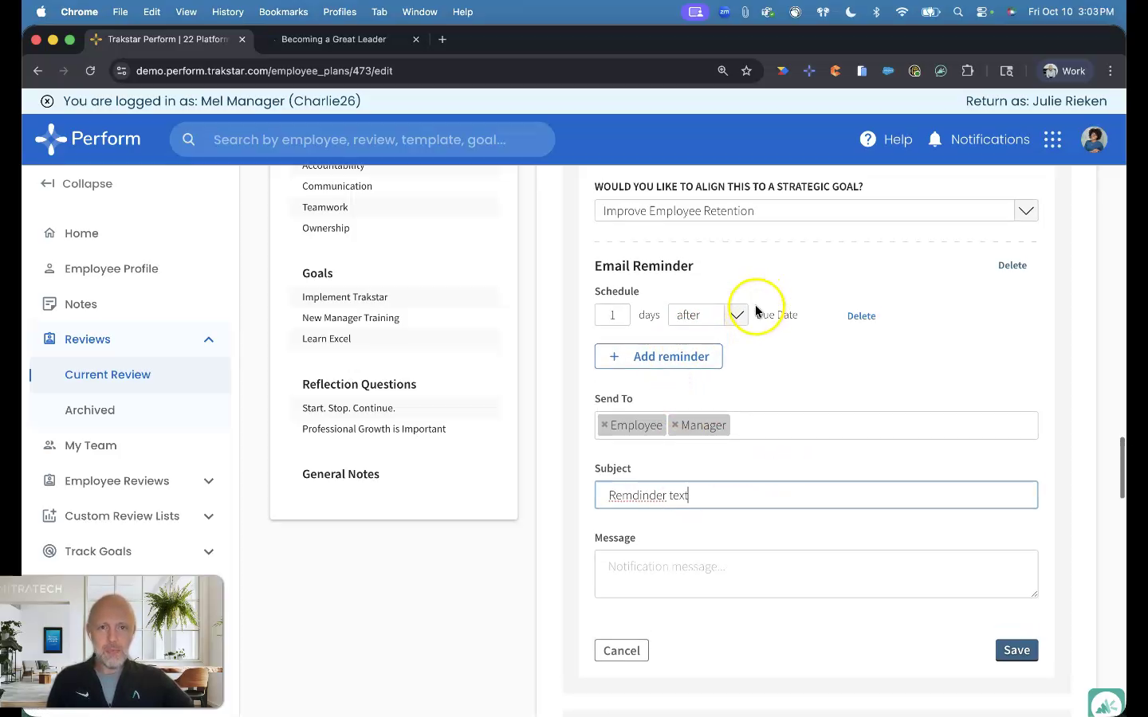Click the global search field
The image size is (1148, 717).
362,139
